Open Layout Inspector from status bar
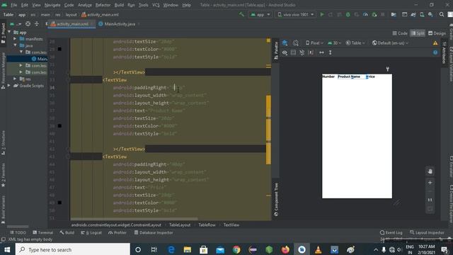Screen dimensions: 453x255 point(427,232)
